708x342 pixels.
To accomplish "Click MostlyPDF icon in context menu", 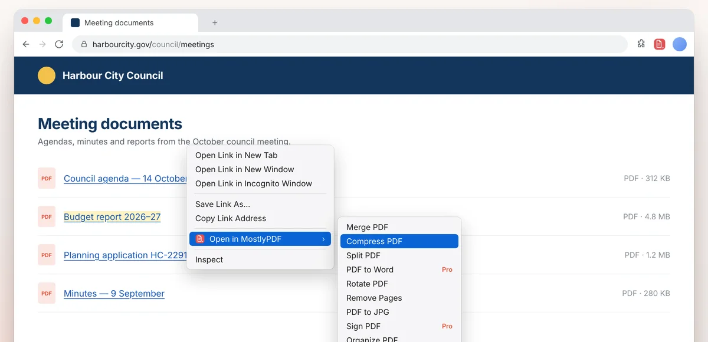I will 200,239.
